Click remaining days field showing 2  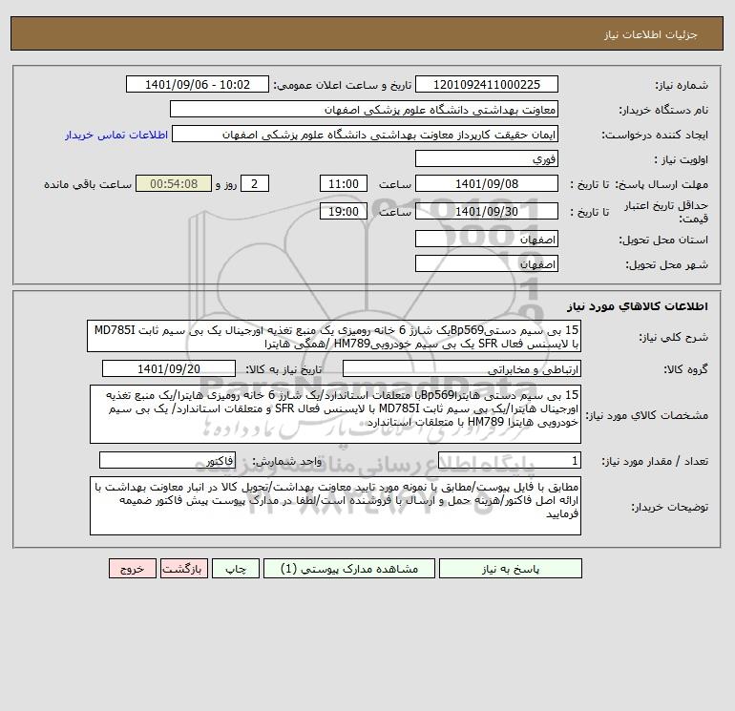tap(255, 184)
